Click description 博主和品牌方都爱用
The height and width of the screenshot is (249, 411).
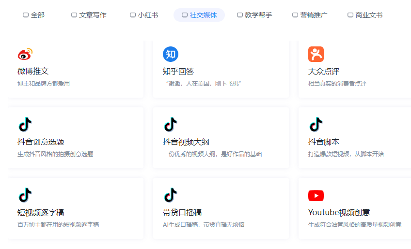44,84
